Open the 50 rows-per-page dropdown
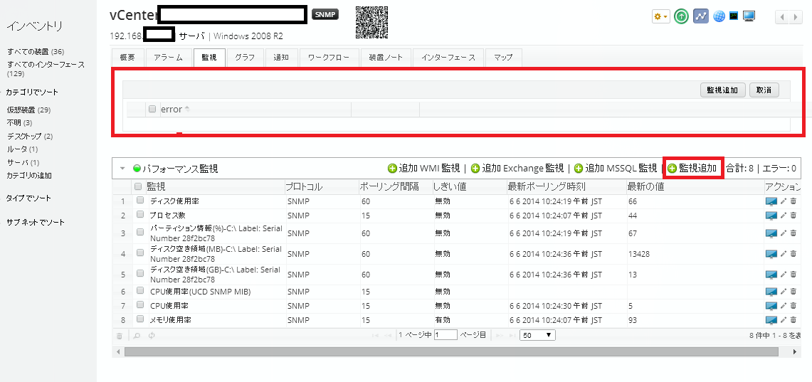The width and height of the screenshot is (812, 382). (537, 336)
